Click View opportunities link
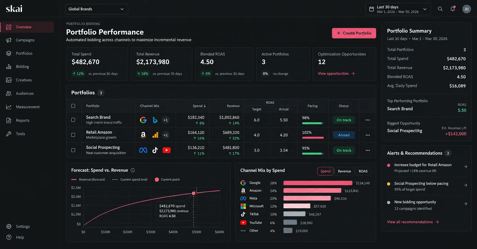Viewport: 477px width, 249px height. click(x=336, y=74)
